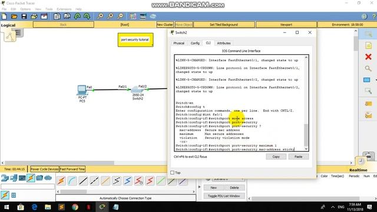Click the Paste button in CLI window
Image resolution: width=377 pixels, height=212 pixels.
[299, 157]
